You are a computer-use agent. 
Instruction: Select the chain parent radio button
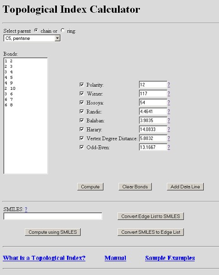coord(36,31)
